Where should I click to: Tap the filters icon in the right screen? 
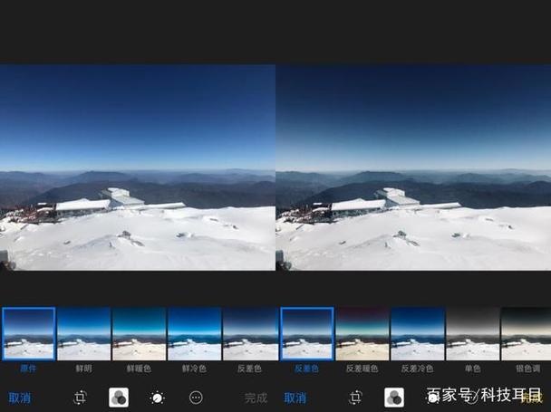pyautogui.click(x=394, y=398)
